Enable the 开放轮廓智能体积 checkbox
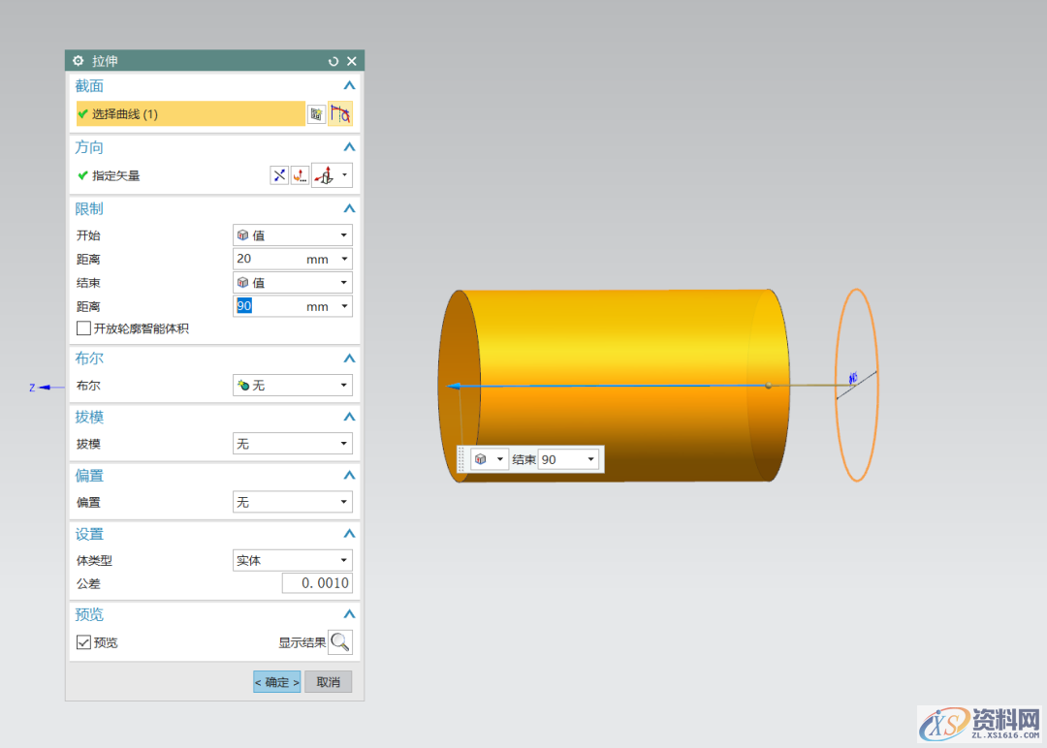 [83, 328]
